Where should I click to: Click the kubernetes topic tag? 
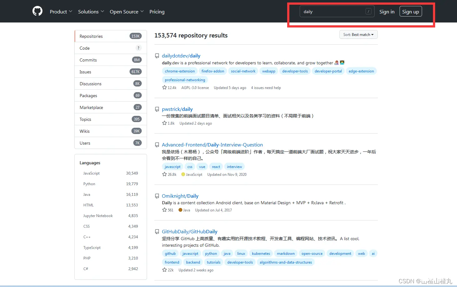click(x=261, y=254)
